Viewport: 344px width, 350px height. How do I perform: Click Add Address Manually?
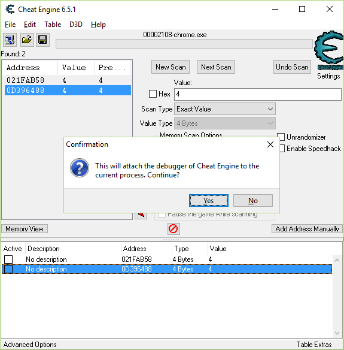pos(307,229)
